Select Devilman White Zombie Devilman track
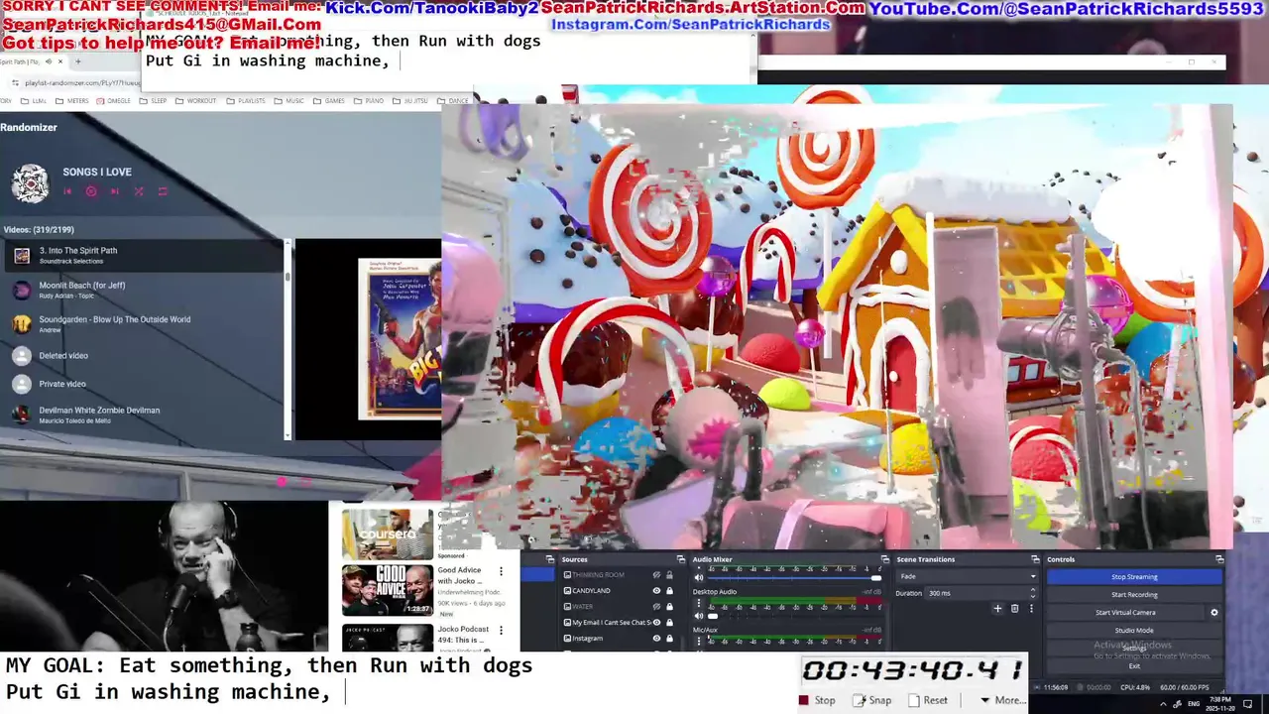 [x=142, y=415]
